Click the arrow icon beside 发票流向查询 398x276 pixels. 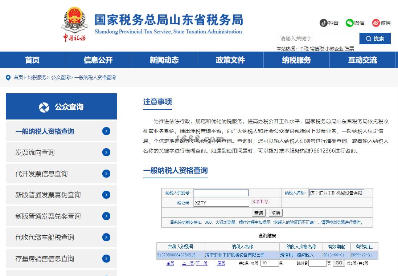pyautogui.click(x=106, y=152)
